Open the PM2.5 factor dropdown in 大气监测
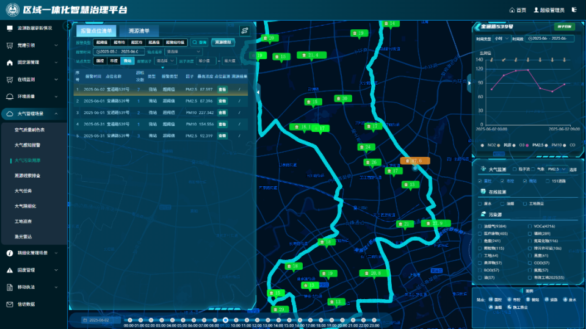 click(557, 169)
